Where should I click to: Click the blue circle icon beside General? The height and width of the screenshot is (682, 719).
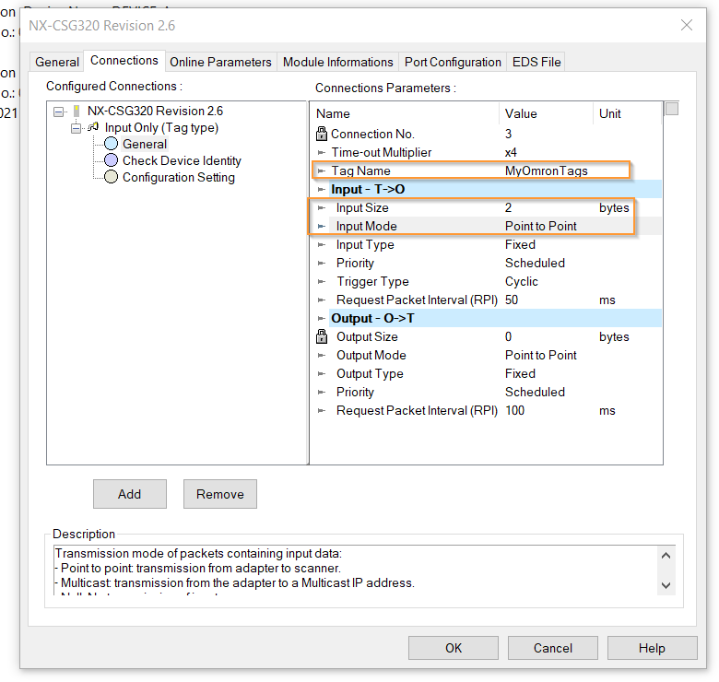[111, 144]
